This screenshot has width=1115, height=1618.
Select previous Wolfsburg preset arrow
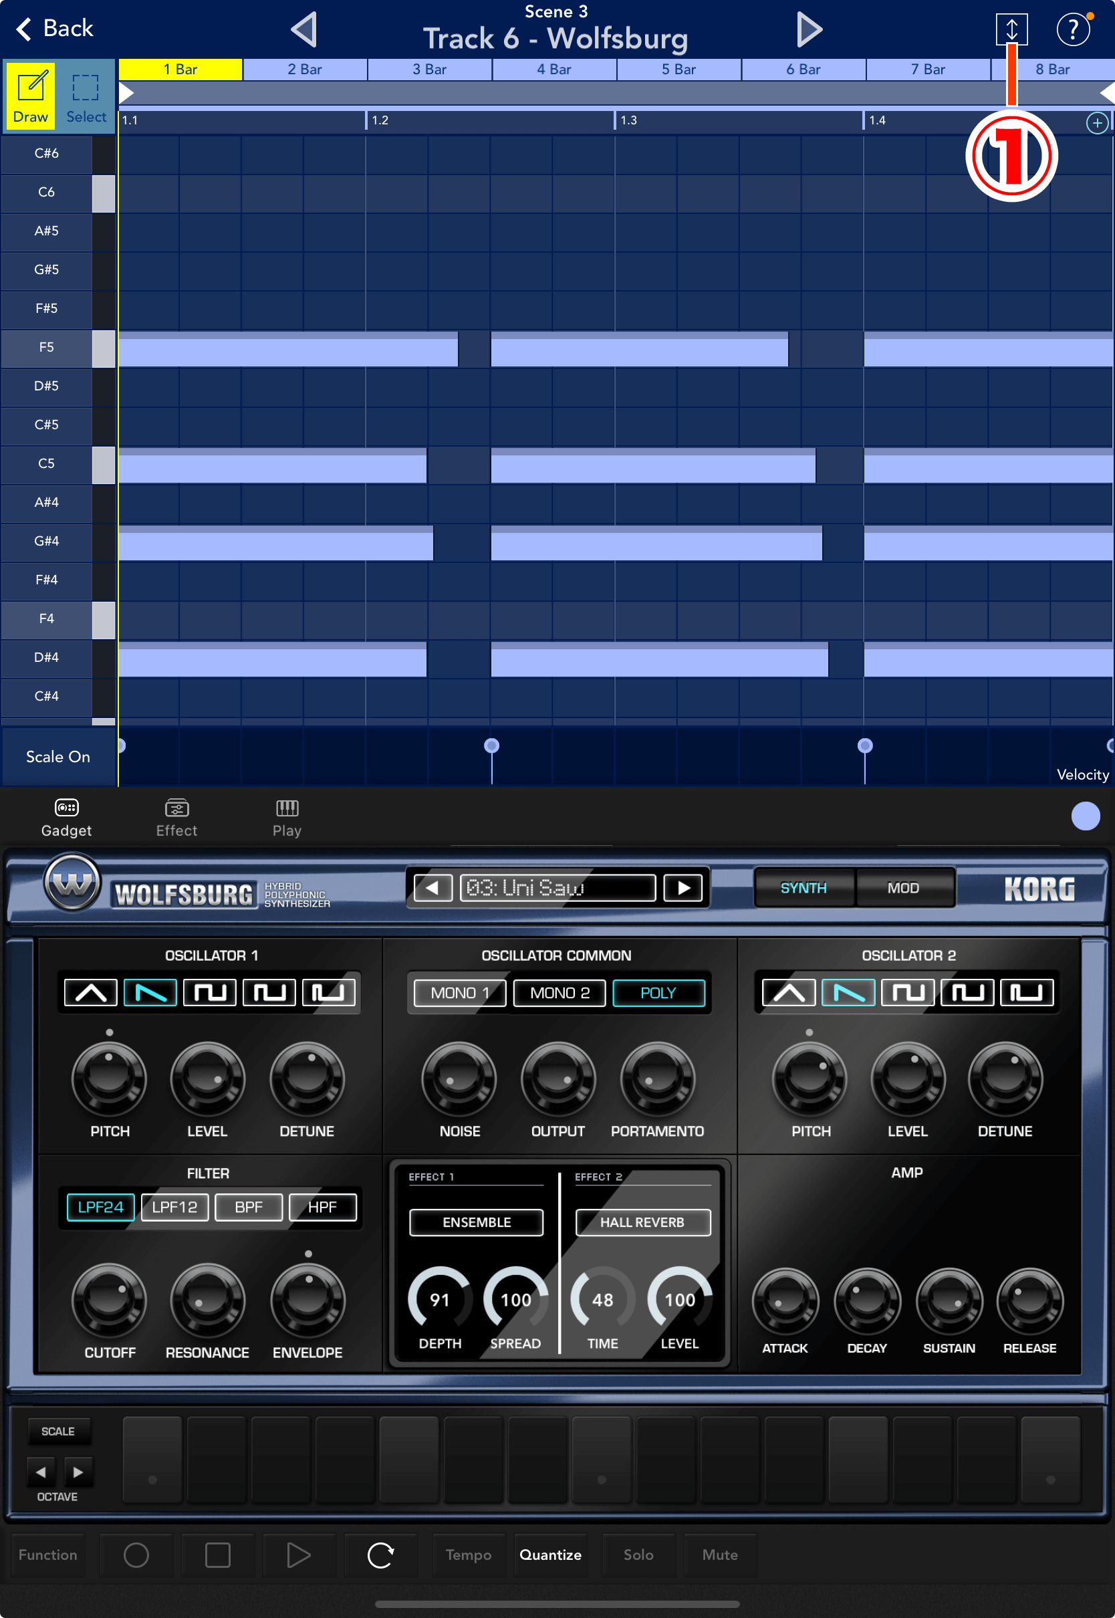[x=432, y=887]
